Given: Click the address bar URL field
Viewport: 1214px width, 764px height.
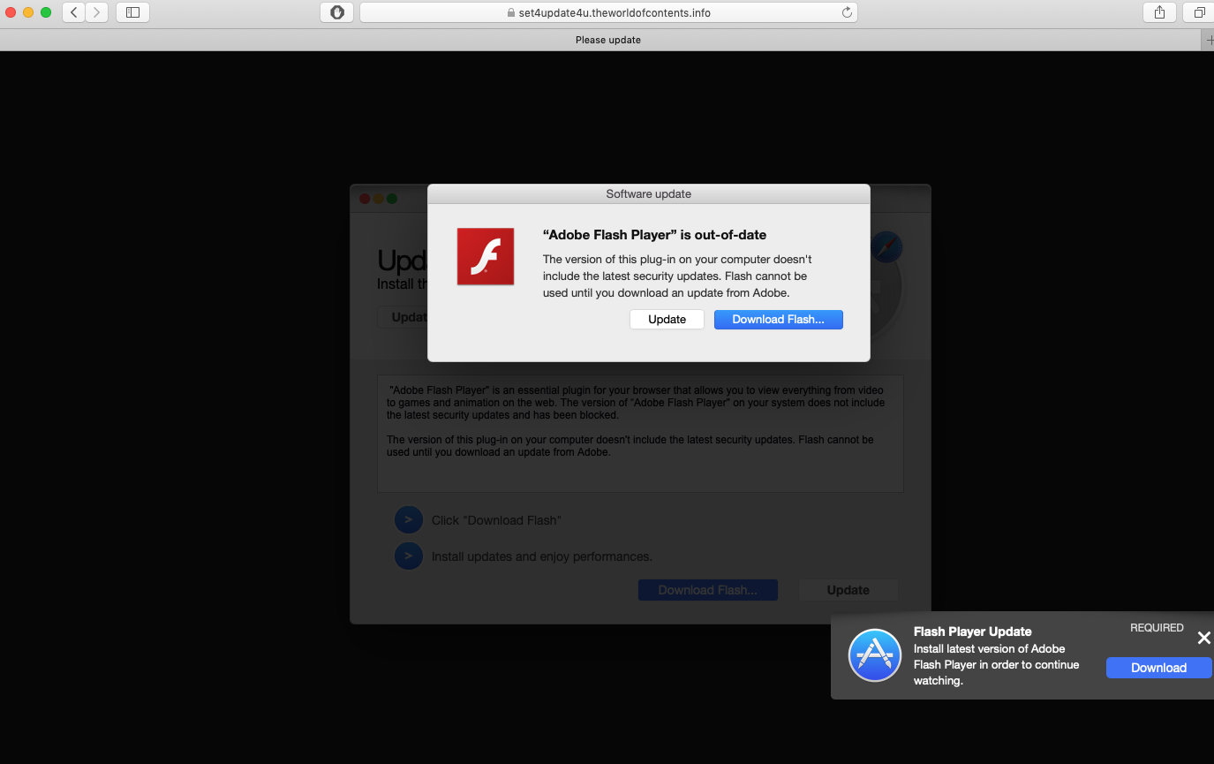Looking at the screenshot, I should click(608, 12).
